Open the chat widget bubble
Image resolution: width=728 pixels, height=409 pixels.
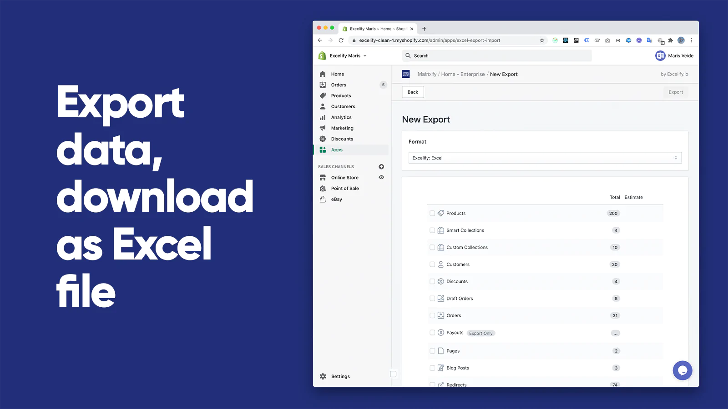click(682, 370)
